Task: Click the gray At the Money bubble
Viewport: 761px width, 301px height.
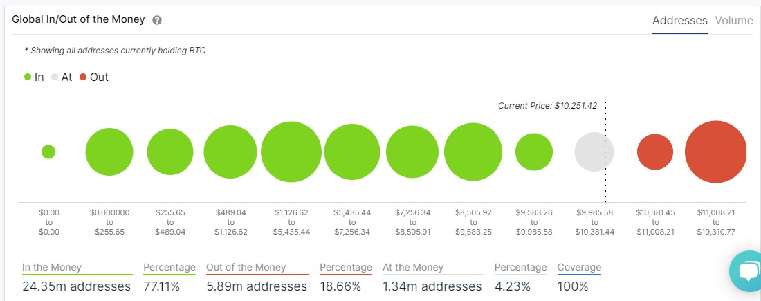Action: point(594,152)
